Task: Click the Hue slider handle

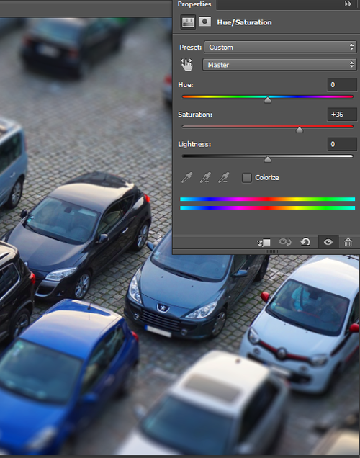Action: tap(267, 100)
